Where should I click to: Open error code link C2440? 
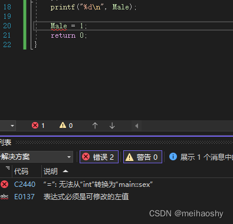(25, 185)
